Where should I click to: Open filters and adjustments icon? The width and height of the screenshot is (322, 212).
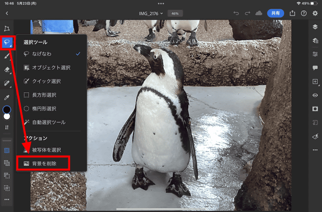pyautogui.click(x=315, y=137)
